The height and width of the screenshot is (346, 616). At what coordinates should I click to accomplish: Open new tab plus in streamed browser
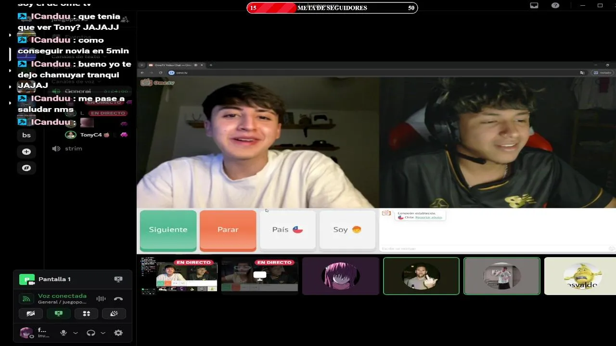[x=210, y=65]
